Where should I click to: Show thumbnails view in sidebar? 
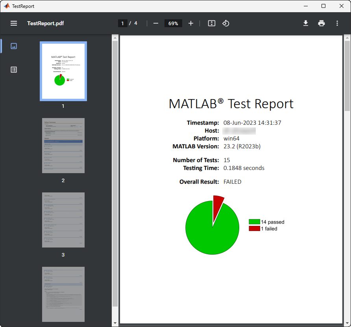click(x=14, y=46)
